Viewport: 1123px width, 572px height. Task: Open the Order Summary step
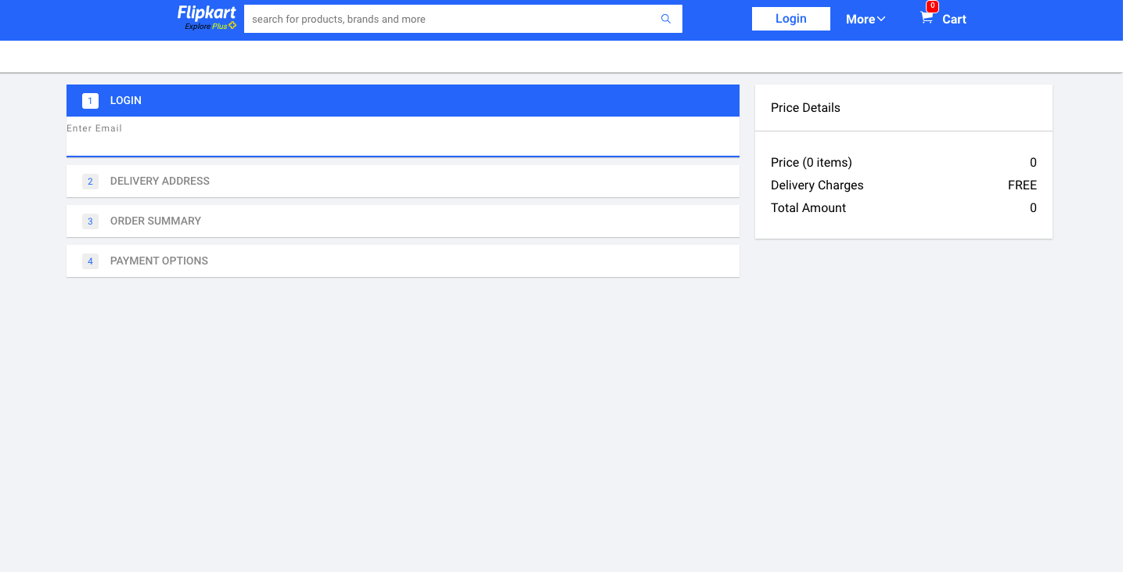click(403, 221)
